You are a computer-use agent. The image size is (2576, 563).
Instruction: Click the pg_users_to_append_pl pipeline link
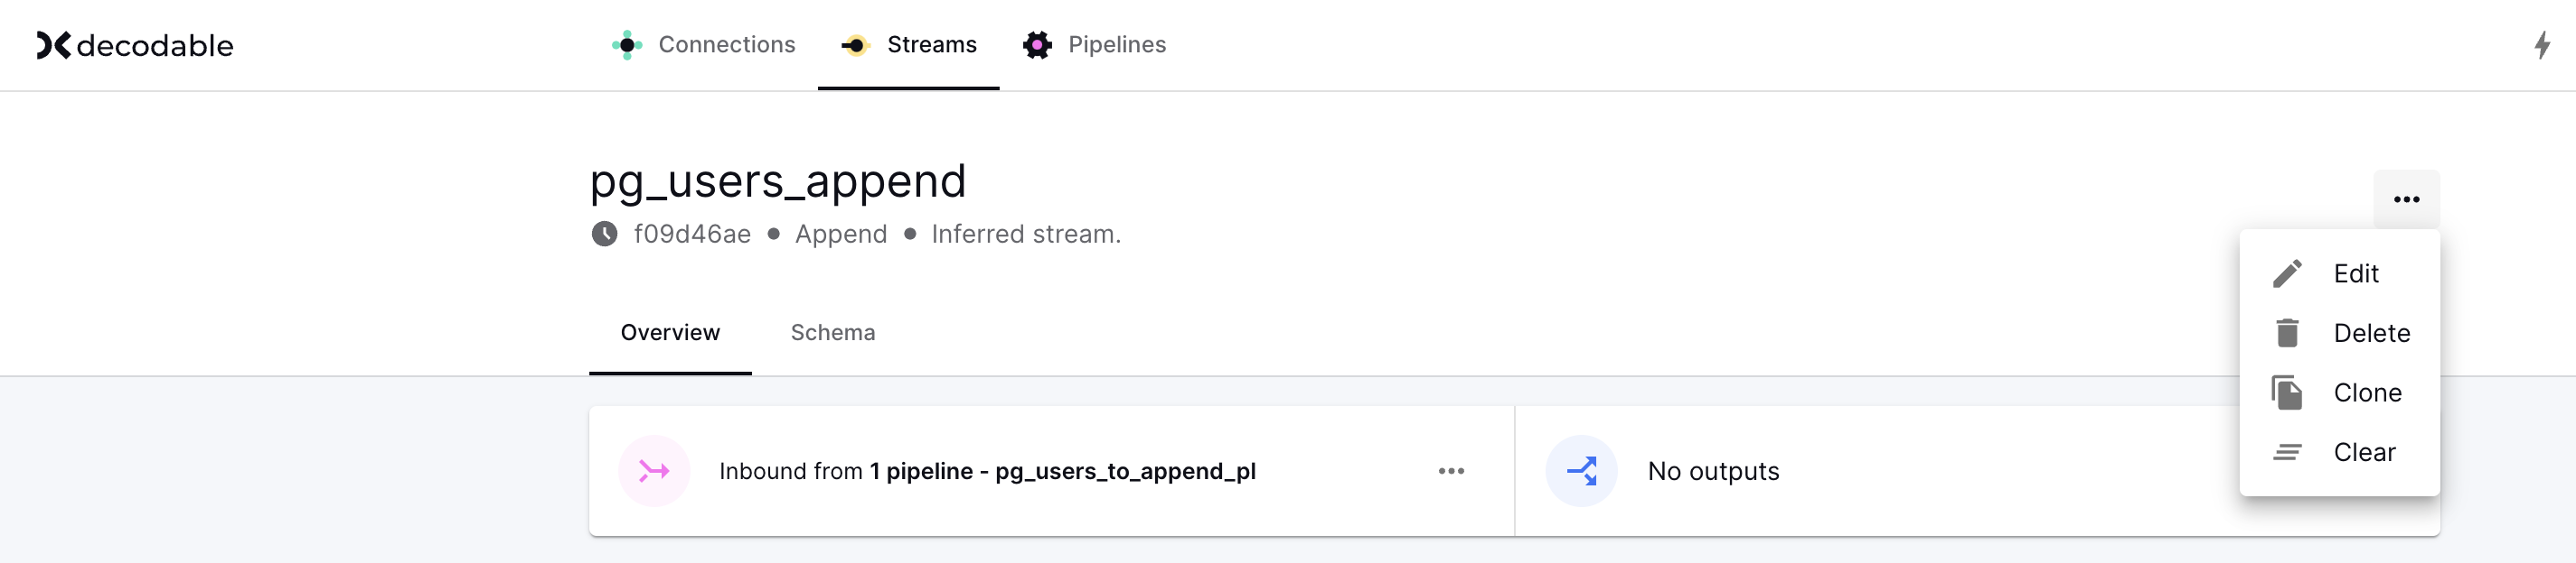click(1126, 470)
